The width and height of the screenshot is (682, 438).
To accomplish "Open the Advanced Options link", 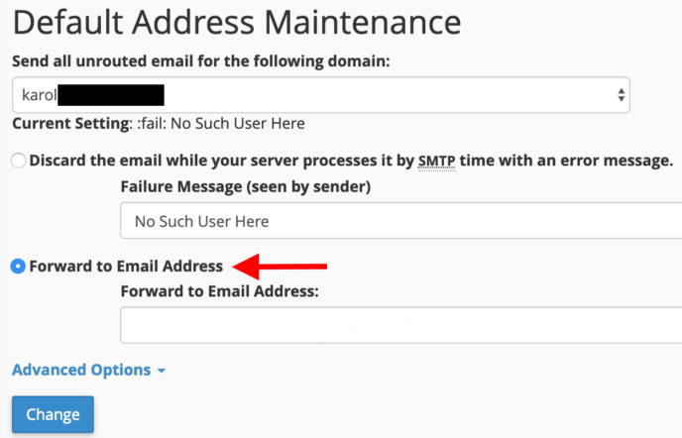I will (81, 370).
